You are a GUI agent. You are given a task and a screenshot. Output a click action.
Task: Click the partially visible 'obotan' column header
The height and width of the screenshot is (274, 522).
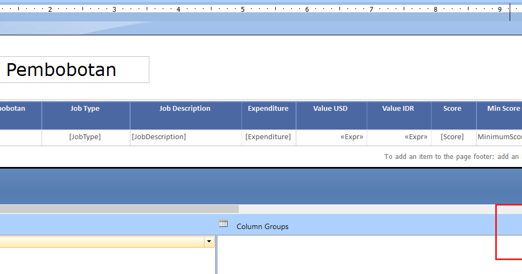pyautogui.click(x=21, y=116)
